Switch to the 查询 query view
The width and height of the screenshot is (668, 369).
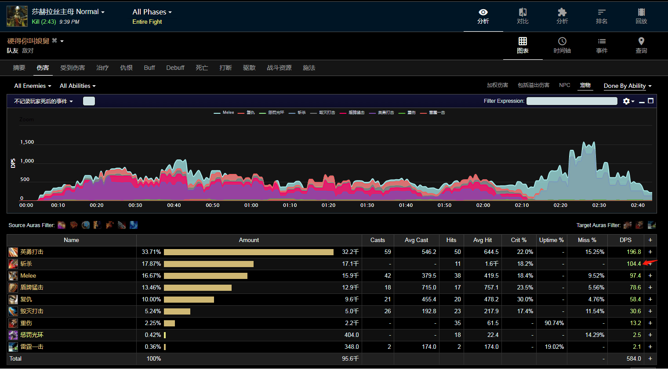[x=641, y=46]
